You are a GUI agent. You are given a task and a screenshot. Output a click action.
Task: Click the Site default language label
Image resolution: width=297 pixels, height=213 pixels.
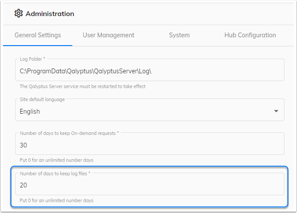[42, 99]
